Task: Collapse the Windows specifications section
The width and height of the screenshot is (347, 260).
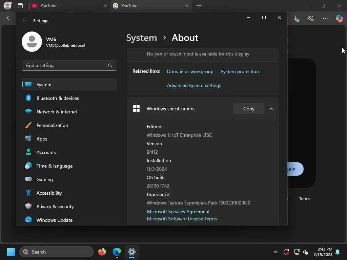Action: 271,109
